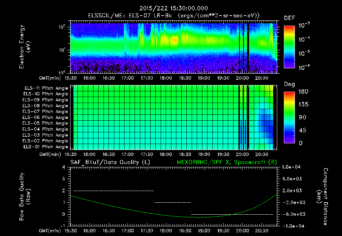
Task: Click the DEF color scale bar
Action: point(289,47)
